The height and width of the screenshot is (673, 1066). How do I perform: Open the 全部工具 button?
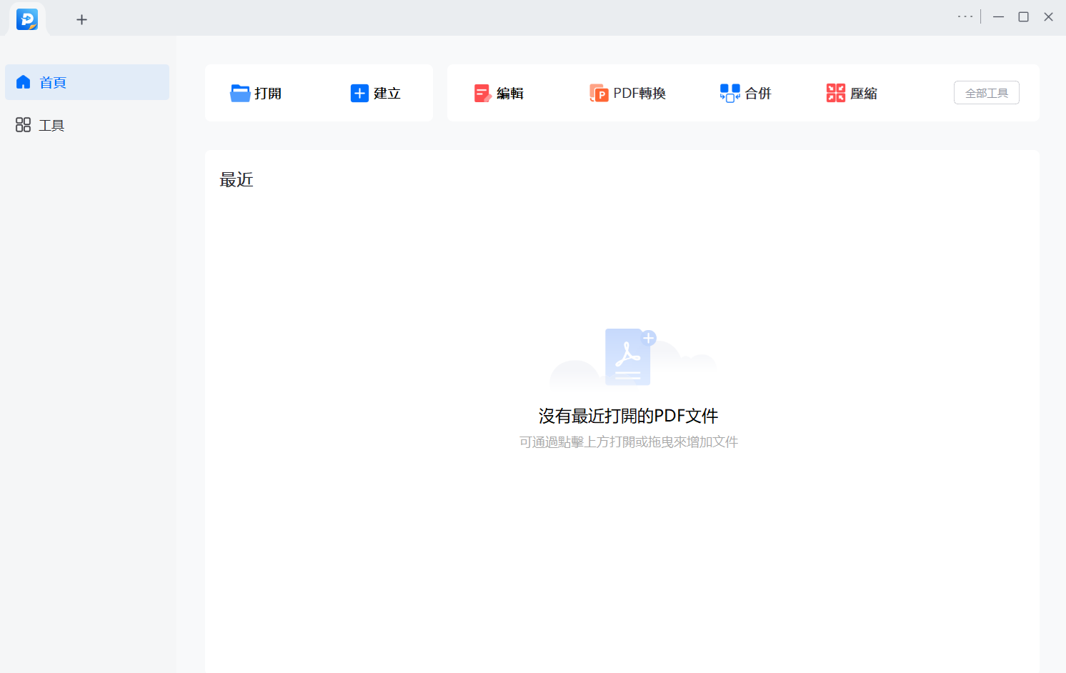987,93
